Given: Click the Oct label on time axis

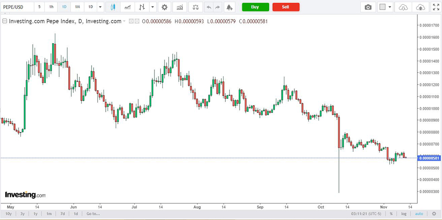Looking at the screenshot, I should [x=321, y=207].
